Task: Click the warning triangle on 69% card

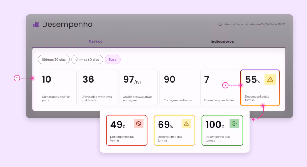Action: [186, 124]
